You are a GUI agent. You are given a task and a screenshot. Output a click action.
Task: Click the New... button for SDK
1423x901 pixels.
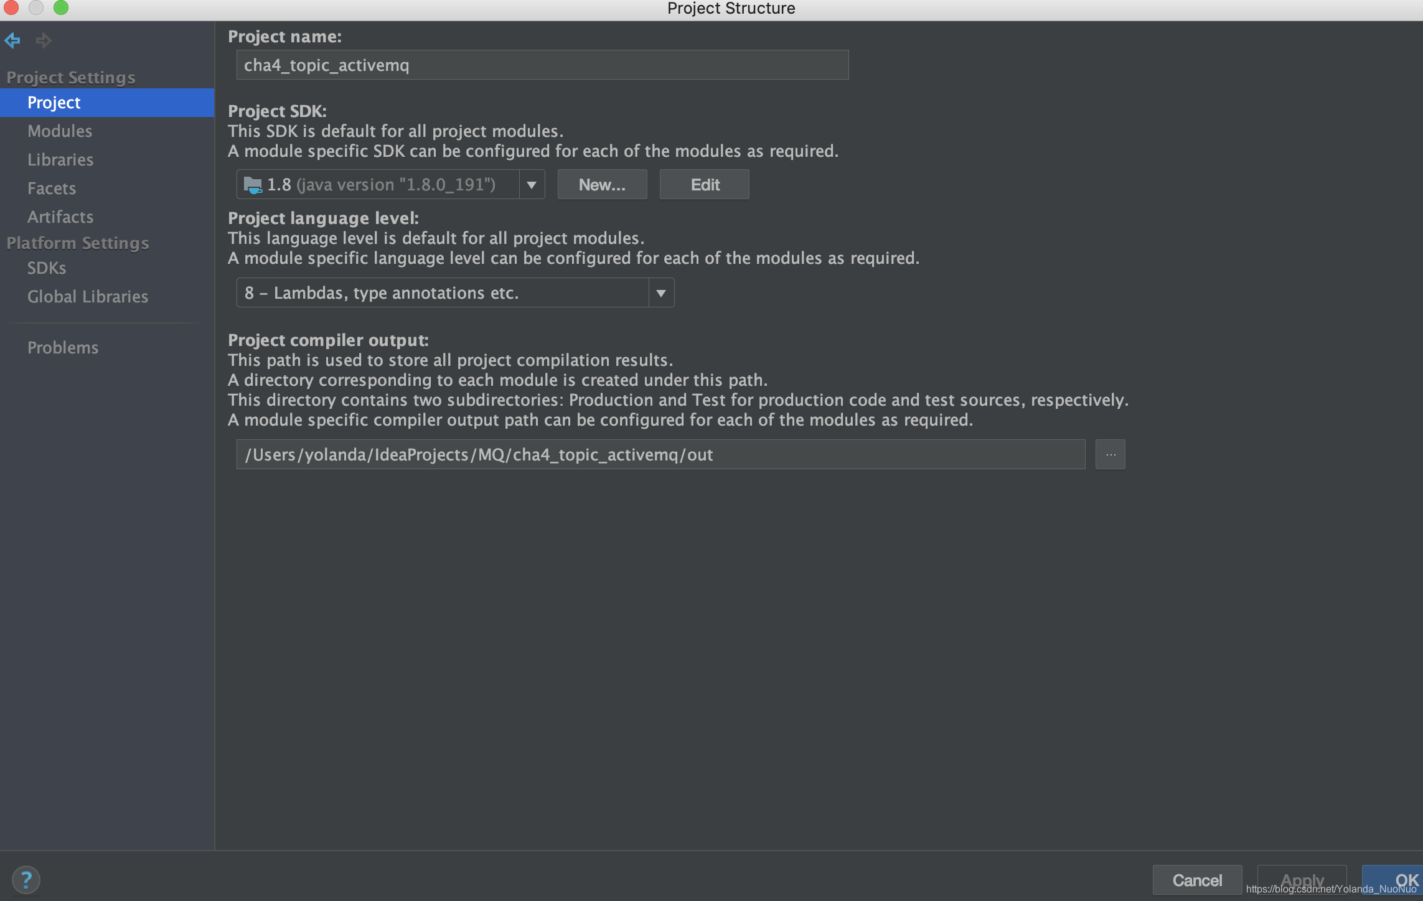pos(601,184)
